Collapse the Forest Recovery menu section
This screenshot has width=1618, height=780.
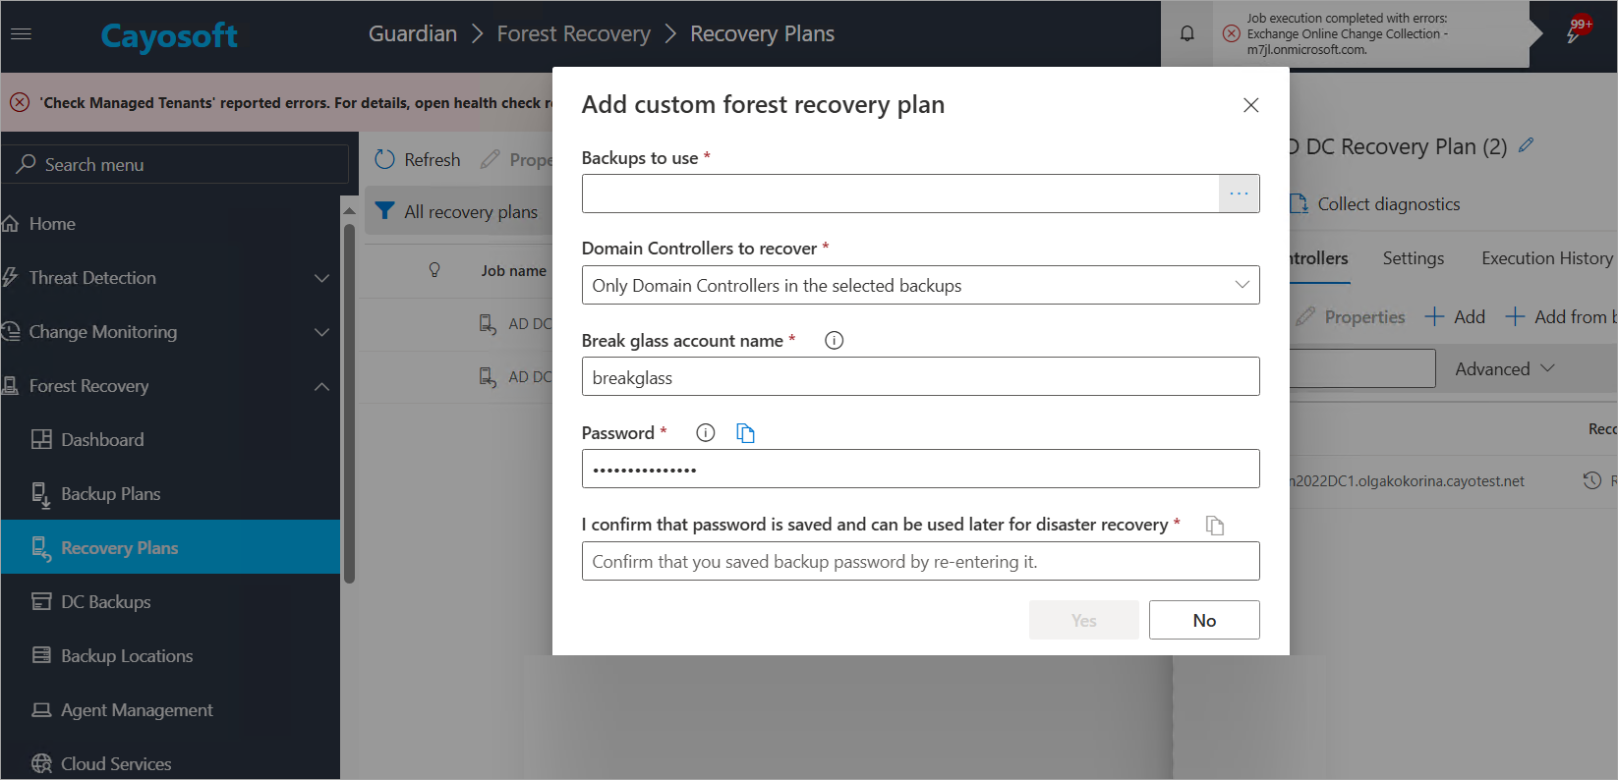[x=321, y=386]
